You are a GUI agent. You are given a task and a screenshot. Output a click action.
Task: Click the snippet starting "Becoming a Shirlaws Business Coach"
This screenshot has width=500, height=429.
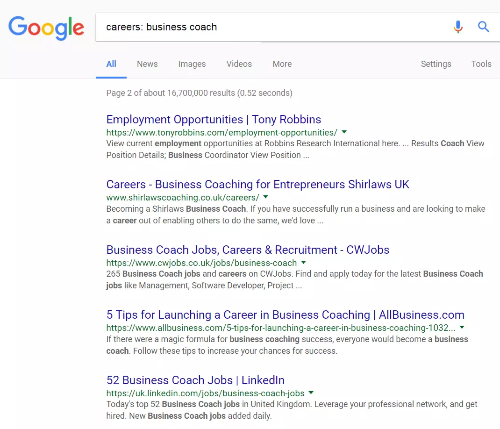pos(296,214)
